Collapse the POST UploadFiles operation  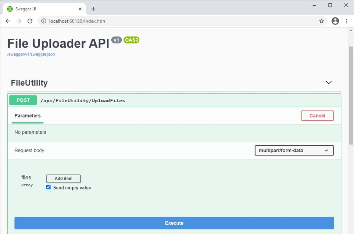click(x=174, y=100)
